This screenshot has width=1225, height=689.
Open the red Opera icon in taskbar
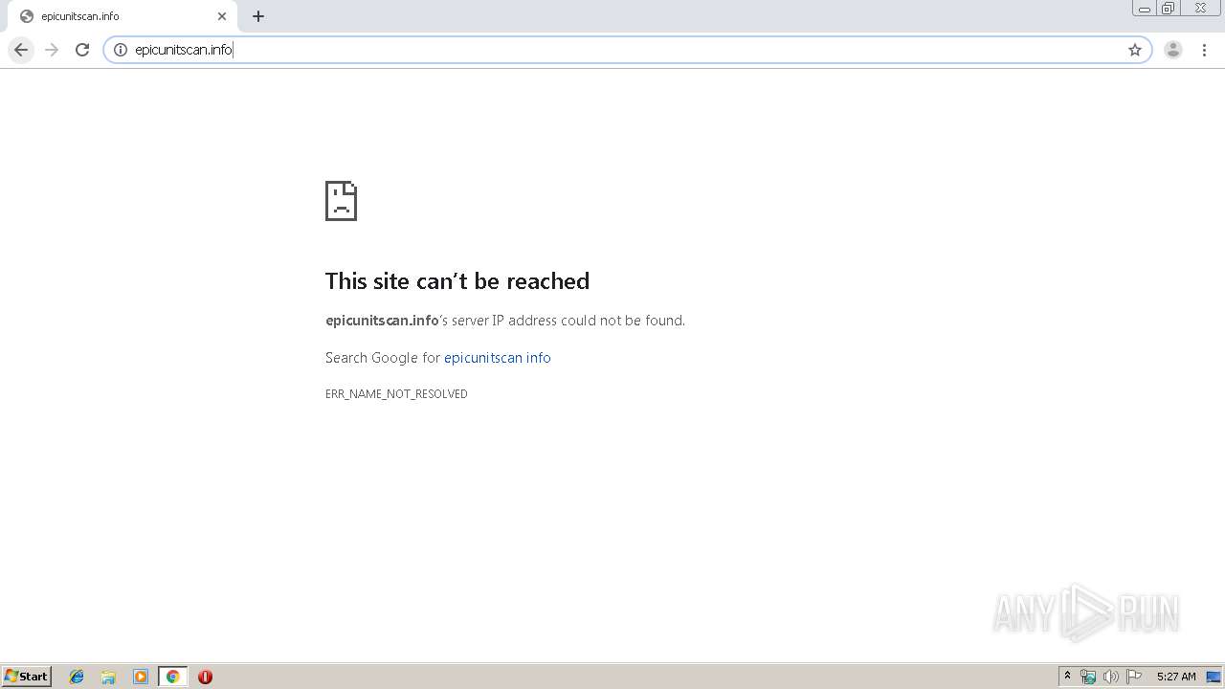[x=205, y=677]
